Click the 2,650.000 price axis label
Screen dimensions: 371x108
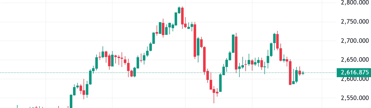tap(355, 60)
